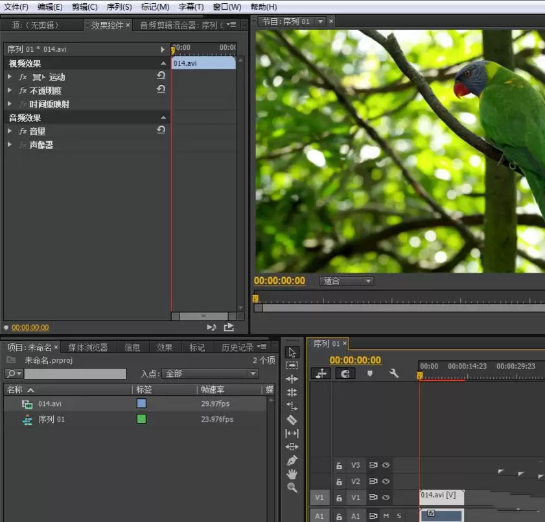Click the Add Marker icon in timeline
This screenshot has width=545, height=522.
tap(370, 374)
